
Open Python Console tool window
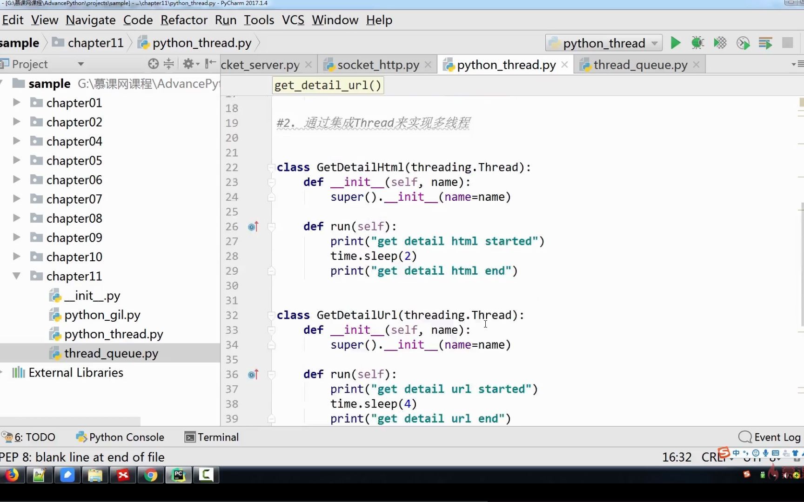[120, 437]
